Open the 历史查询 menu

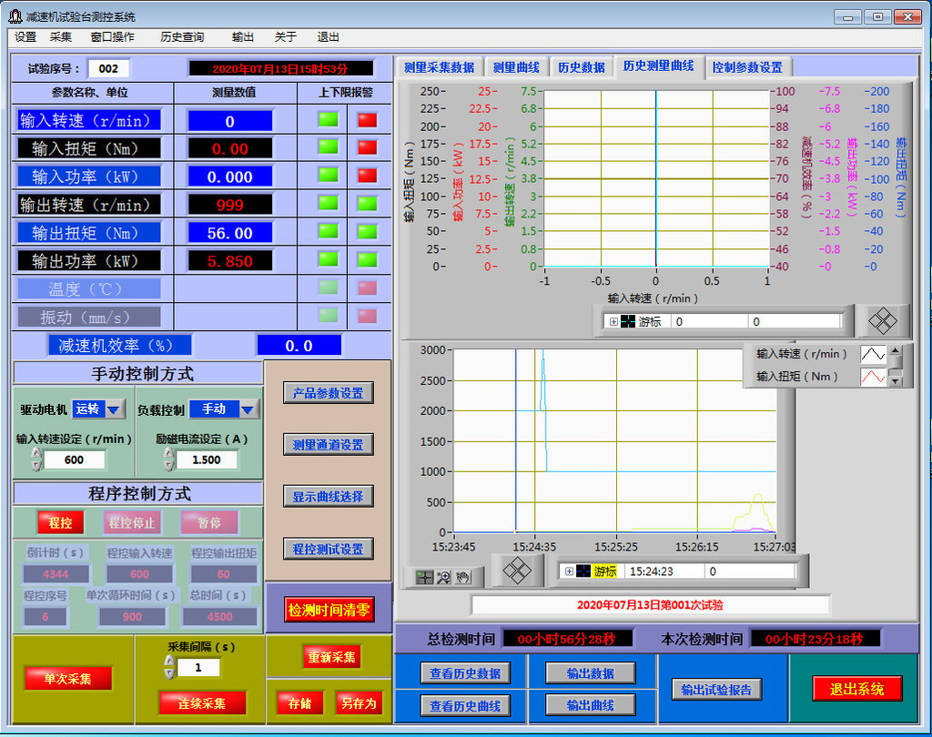(182, 37)
